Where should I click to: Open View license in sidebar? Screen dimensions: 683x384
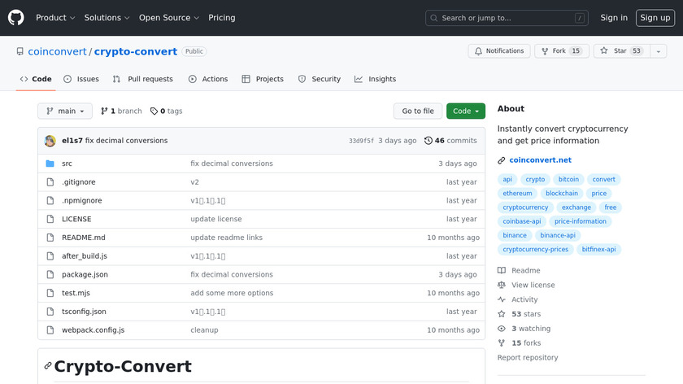pyautogui.click(x=533, y=286)
